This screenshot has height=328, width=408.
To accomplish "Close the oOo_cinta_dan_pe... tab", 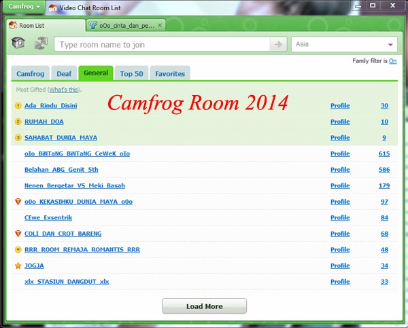I will (x=160, y=25).
